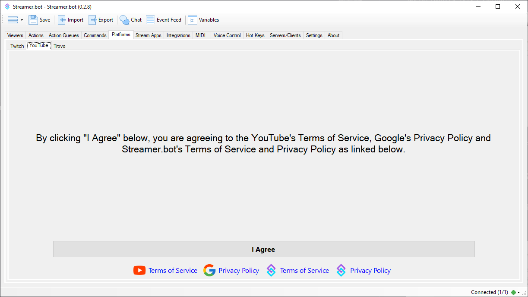Open the Action Queues tab
Viewport: 528px width, 297px height.
click(63, 35)
